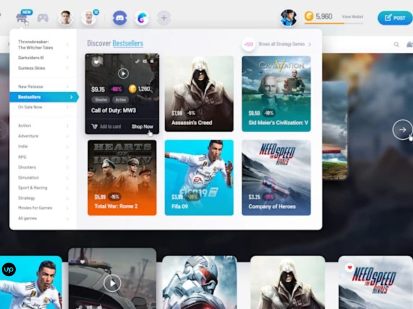Click the Action tag on Call of Duty
Viewport: 413px width, 309px height.
(x=120, y=100)
